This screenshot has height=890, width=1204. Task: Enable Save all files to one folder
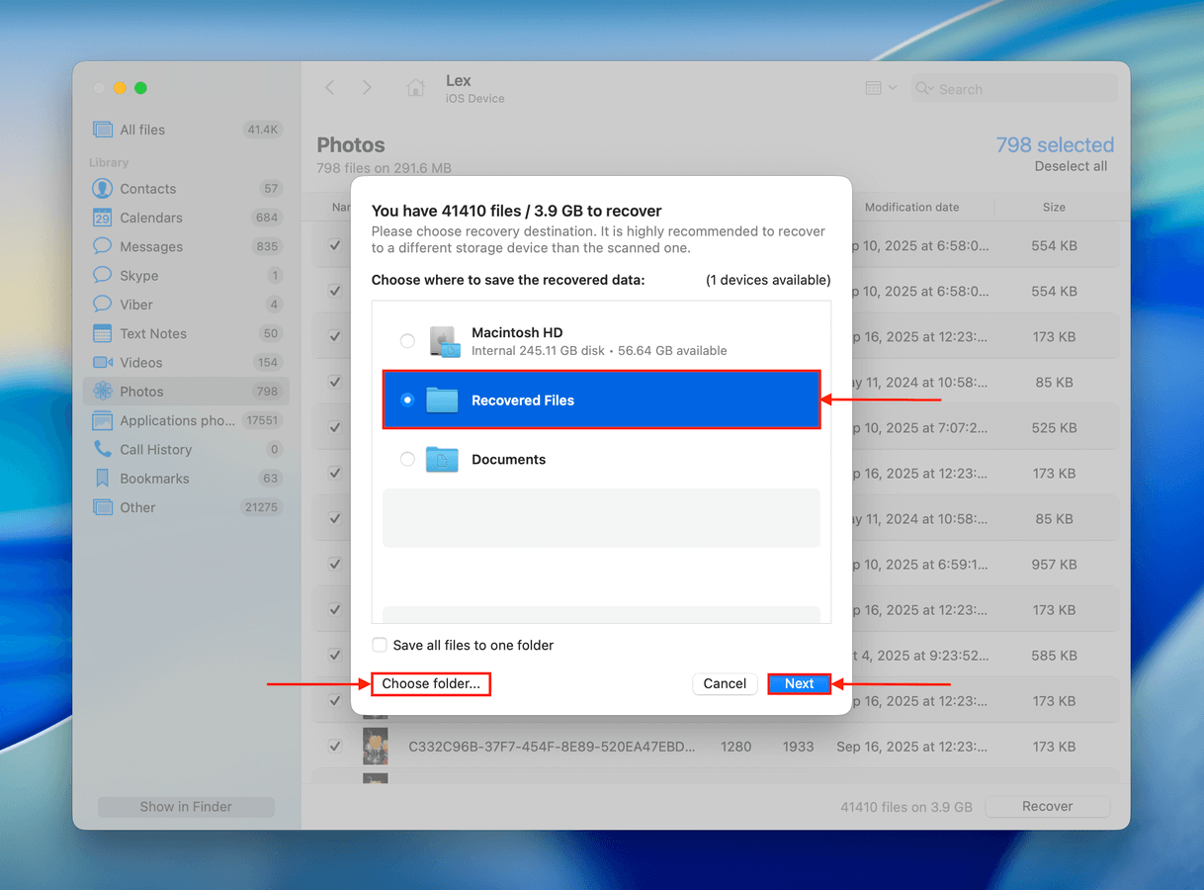pyautogui.click(x=380, y=645)
